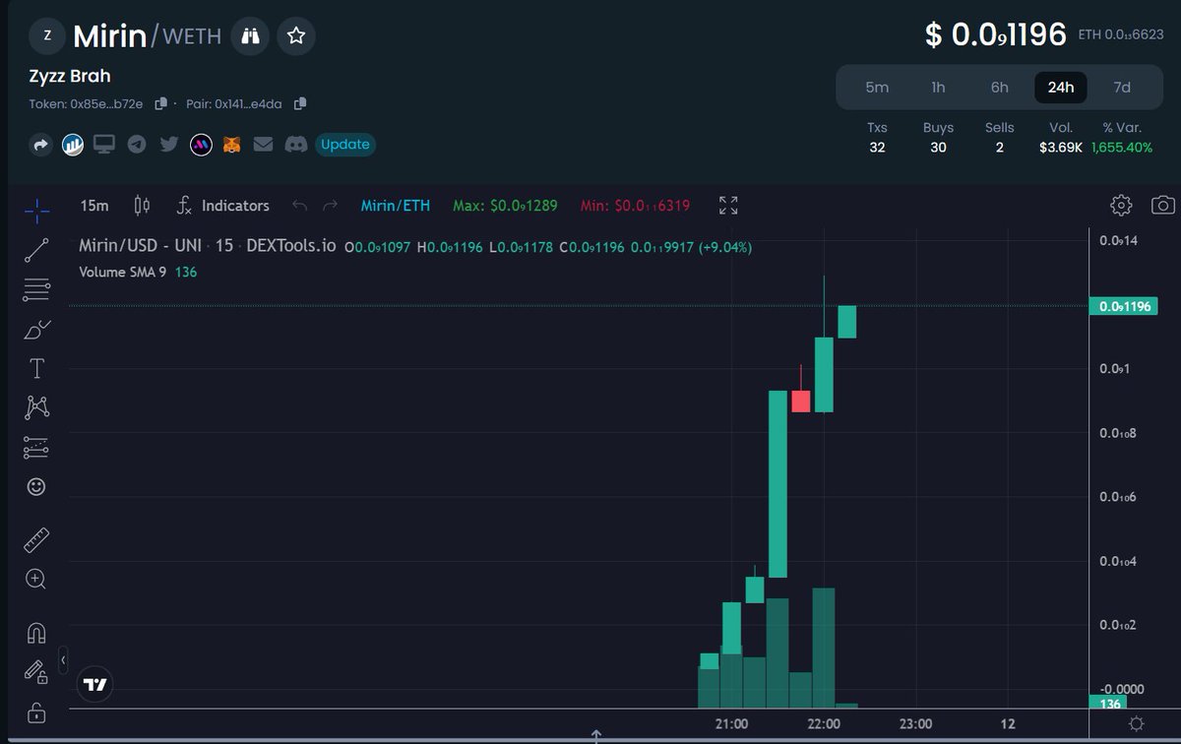Copy the Token contract address

(x=161, y=103)
